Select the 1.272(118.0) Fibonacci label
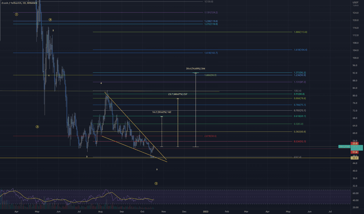This screenshot has width=364, height=214. (x=211, y=24)
